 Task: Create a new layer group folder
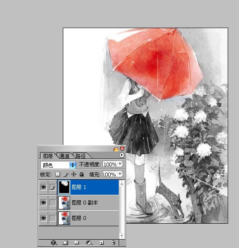pos(77,243)
